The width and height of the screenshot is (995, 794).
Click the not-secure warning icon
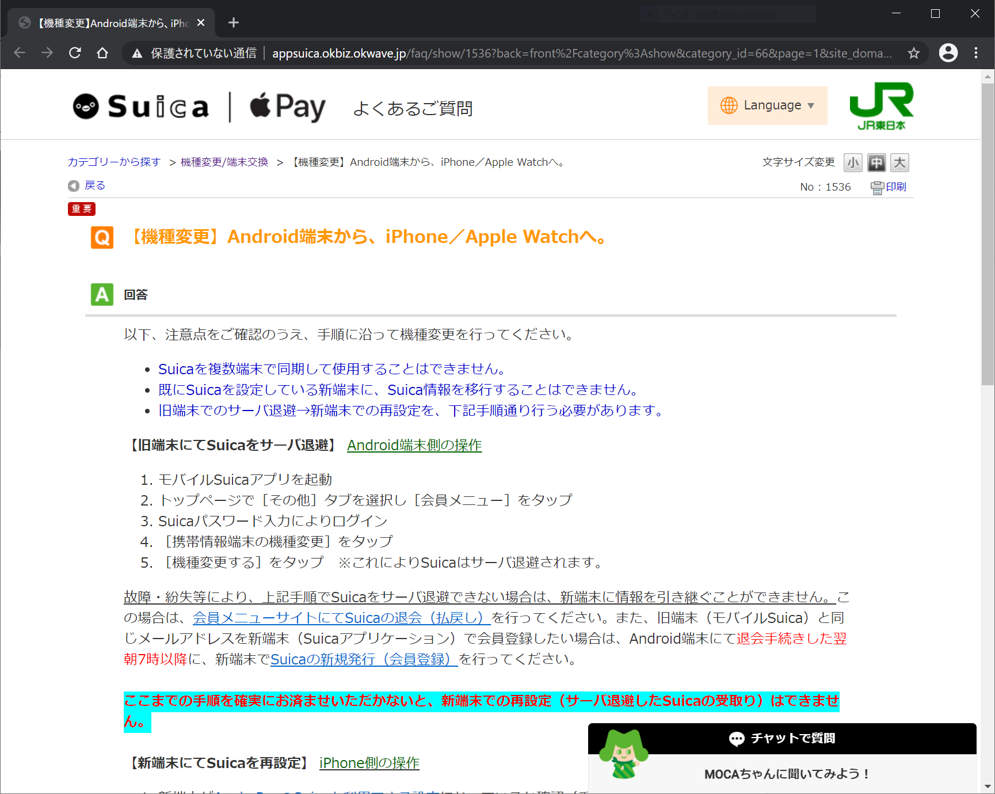tap(137, 54)
